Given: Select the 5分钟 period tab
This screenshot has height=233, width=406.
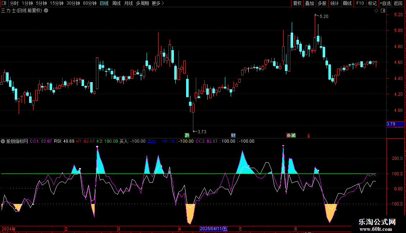Looking at the screenshot, I should point(41,3).
